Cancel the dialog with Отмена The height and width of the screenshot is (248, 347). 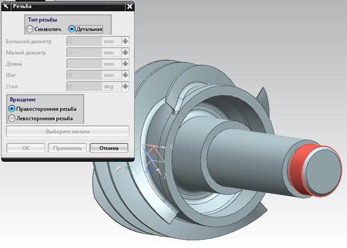[109, 148]
